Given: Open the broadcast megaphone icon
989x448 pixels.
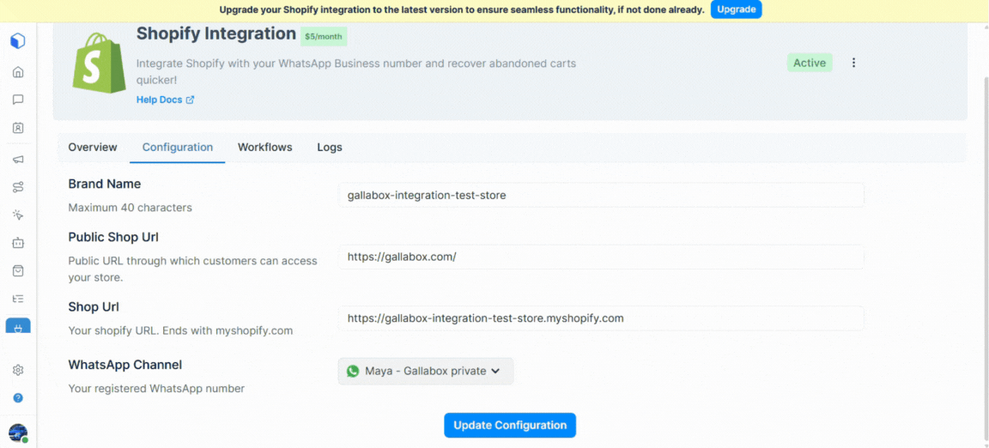Looking at the screenshot, I should pyautogui.click(x=18, y=160).
